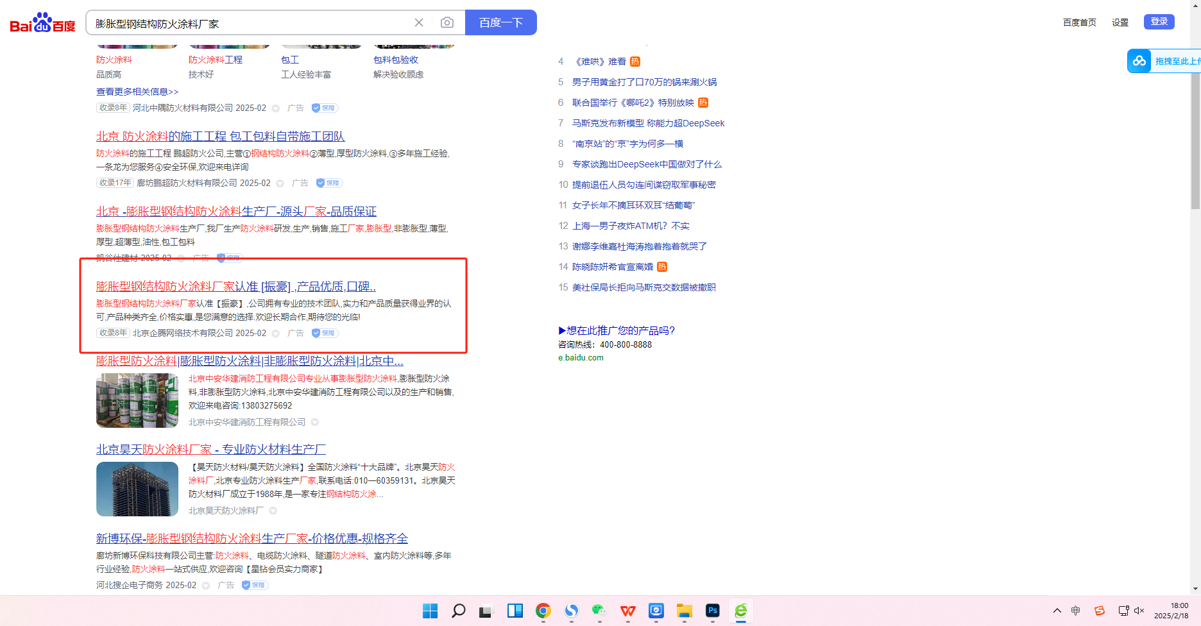Click the 保障 badge under 北京企腾网络技术有限公司

coord(325,333)
